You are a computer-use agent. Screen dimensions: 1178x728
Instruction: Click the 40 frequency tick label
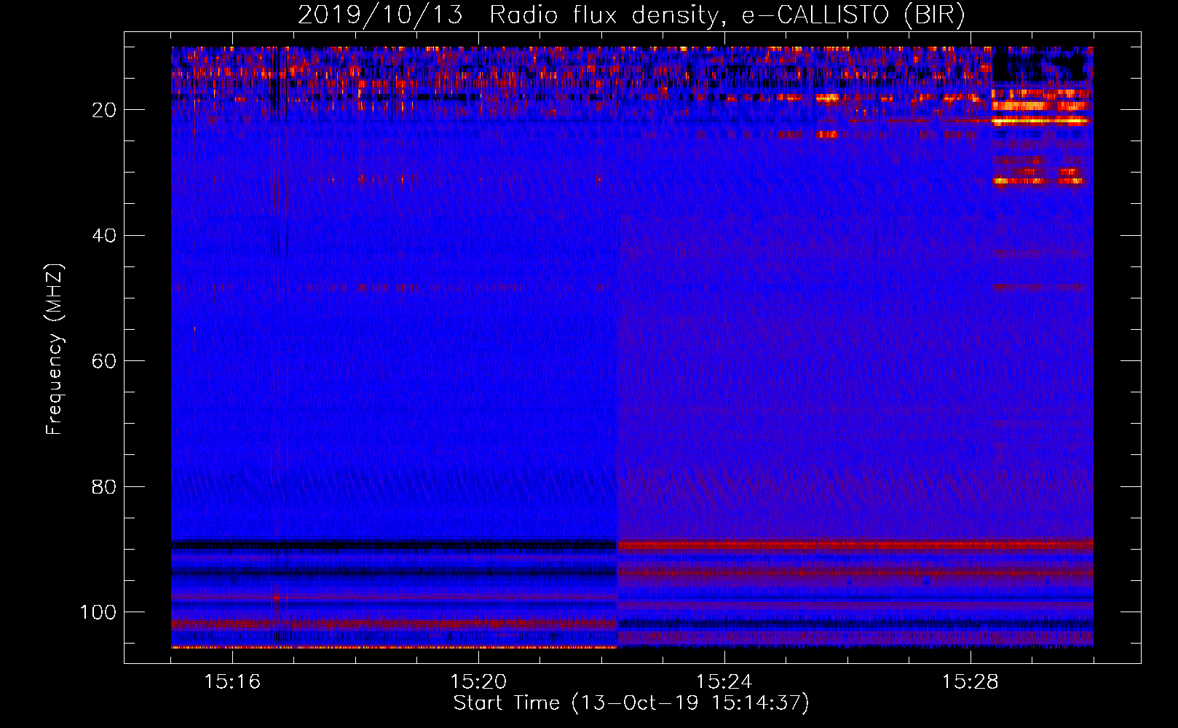click(x=104, y=235)
